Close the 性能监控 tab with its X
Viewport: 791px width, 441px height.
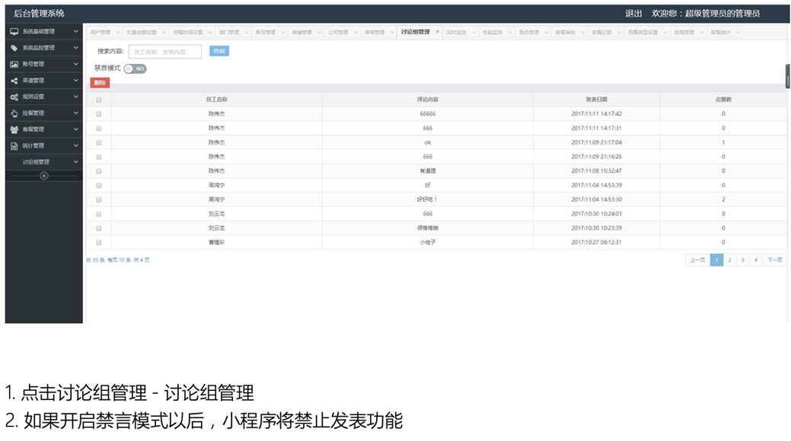[x=510, y=32]
